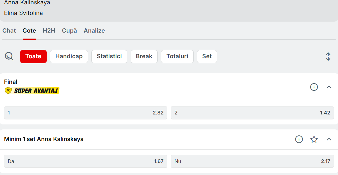
Task: Open the Analize tab
Action: (x=94, y=31)
